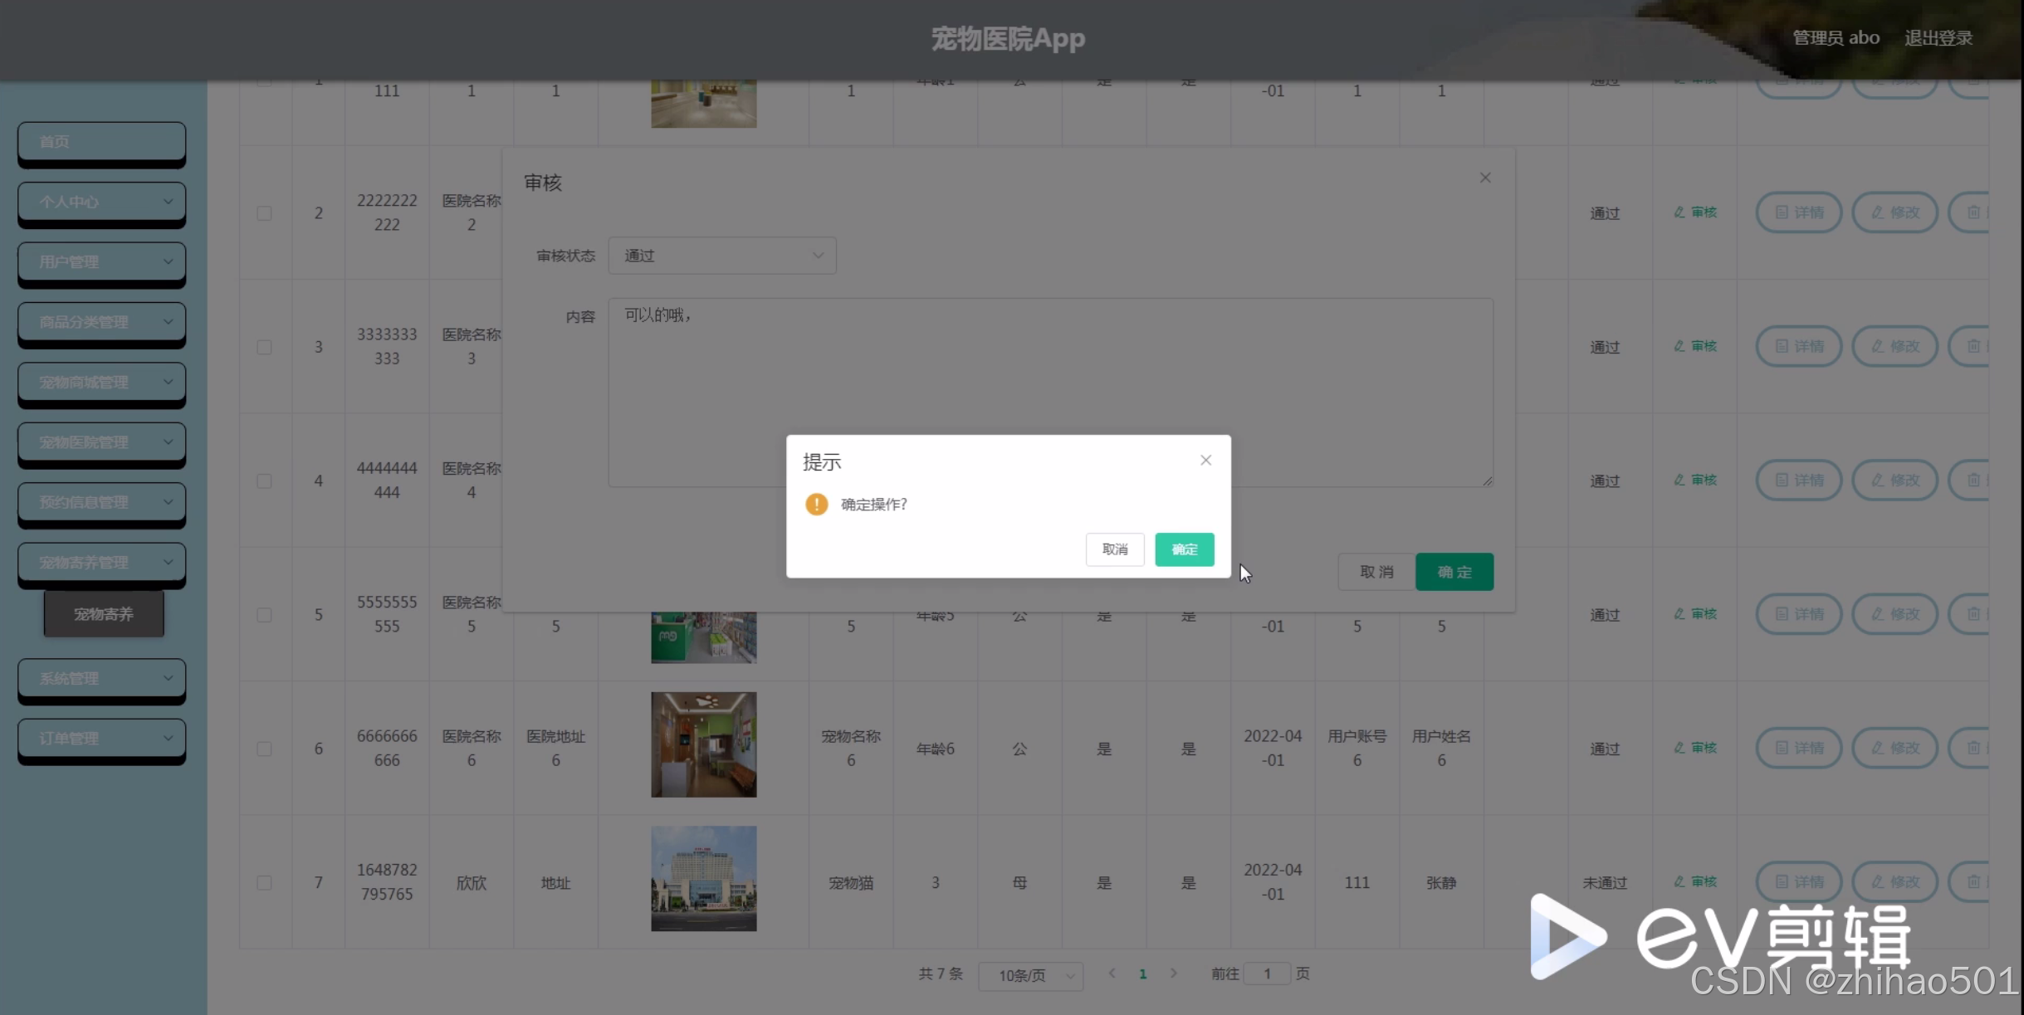Screen dimensions: 2024x1015
Task: Open the 审核状态 dropdown showing 通过
Action: pyautogui.click(x=721, y=256)
